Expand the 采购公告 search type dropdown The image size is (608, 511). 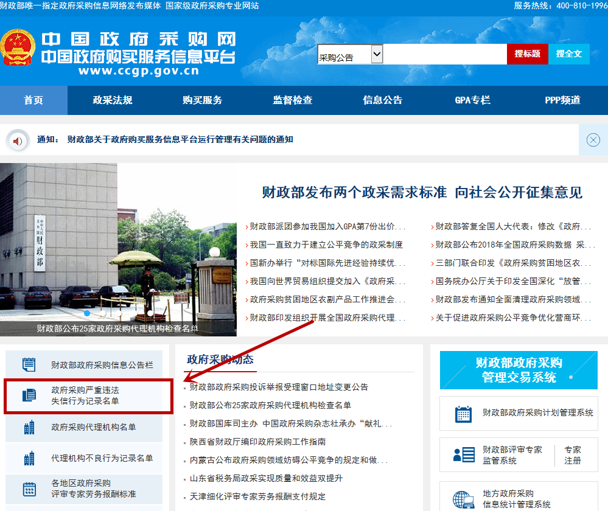coord(377,54)
